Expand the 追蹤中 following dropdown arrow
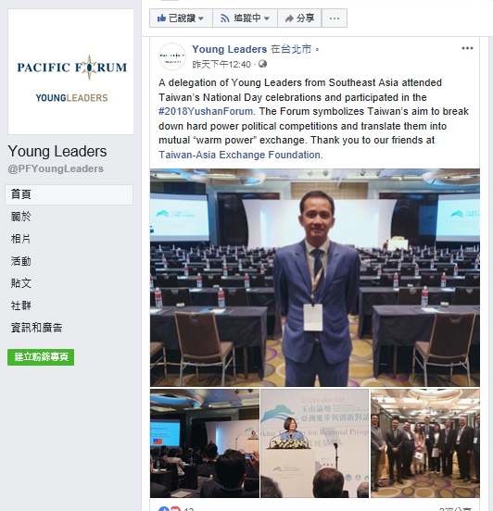The width and height of the screenshot is (493, 511). click(x=267, y=19)
